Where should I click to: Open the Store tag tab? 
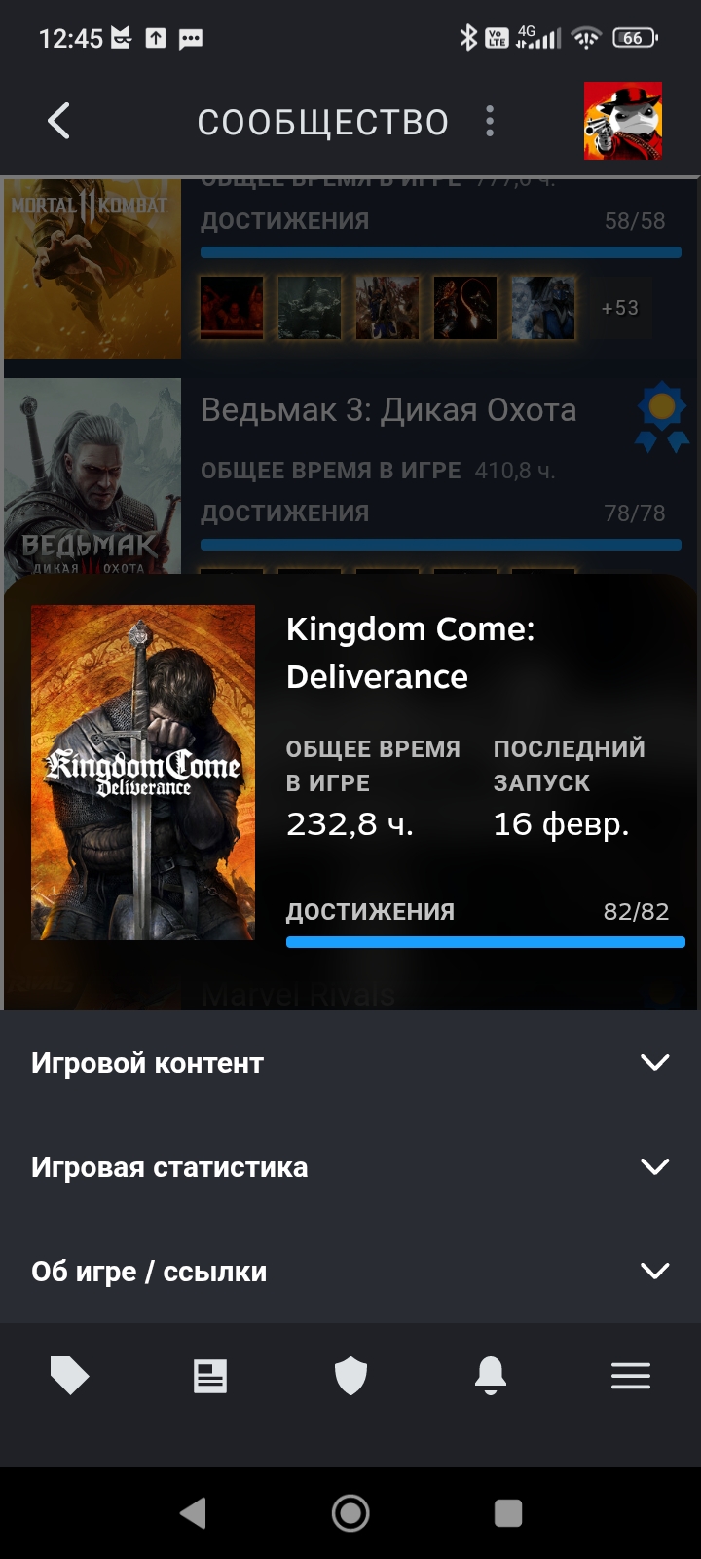(70, 1376)
